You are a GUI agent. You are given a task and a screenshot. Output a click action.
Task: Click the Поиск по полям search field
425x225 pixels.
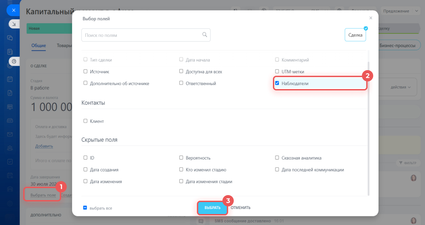point(146,35)
